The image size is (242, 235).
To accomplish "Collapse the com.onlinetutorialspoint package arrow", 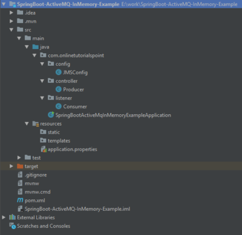I will [x=34, y=56].
